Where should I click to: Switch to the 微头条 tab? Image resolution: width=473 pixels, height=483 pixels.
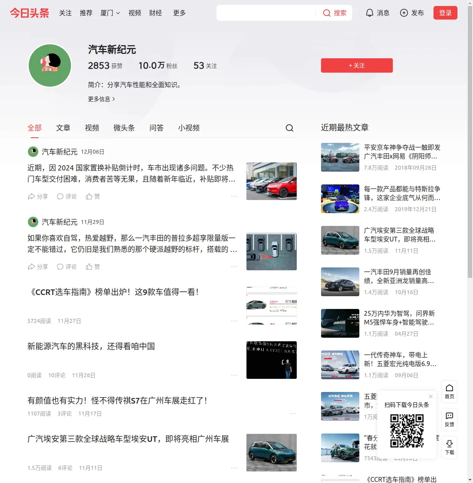[124, 128]
